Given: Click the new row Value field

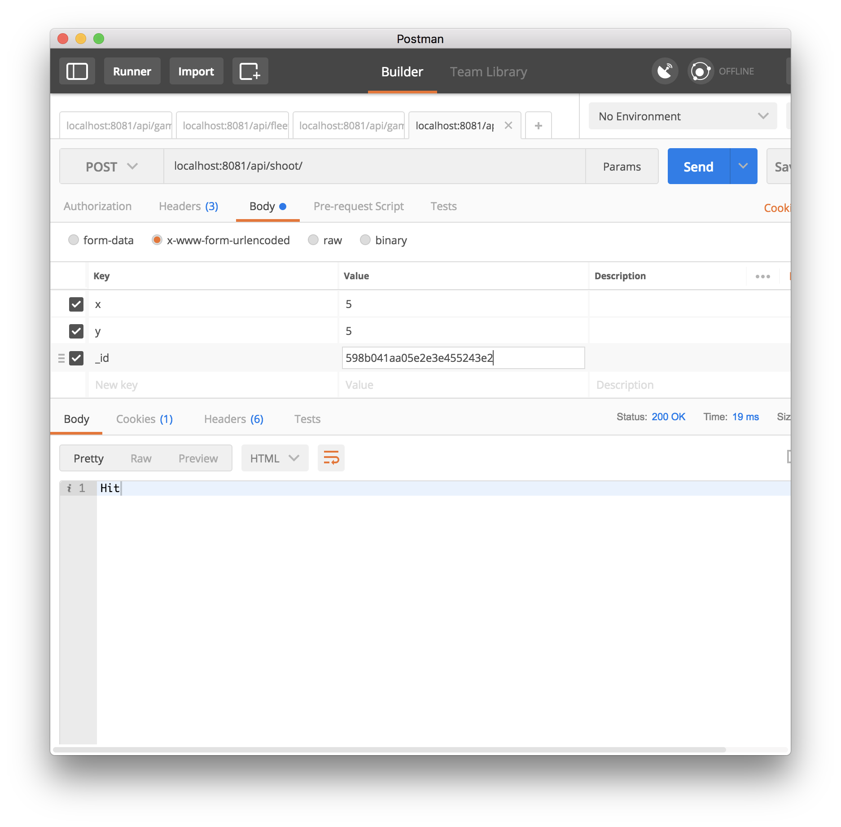Looking at the screenshot, I should click(x=463, y=385).
